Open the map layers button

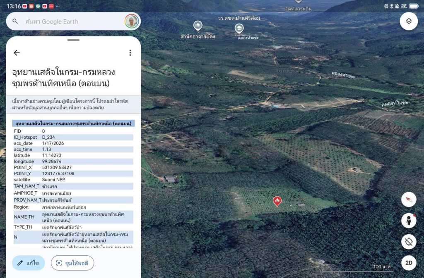click(409, 21)
